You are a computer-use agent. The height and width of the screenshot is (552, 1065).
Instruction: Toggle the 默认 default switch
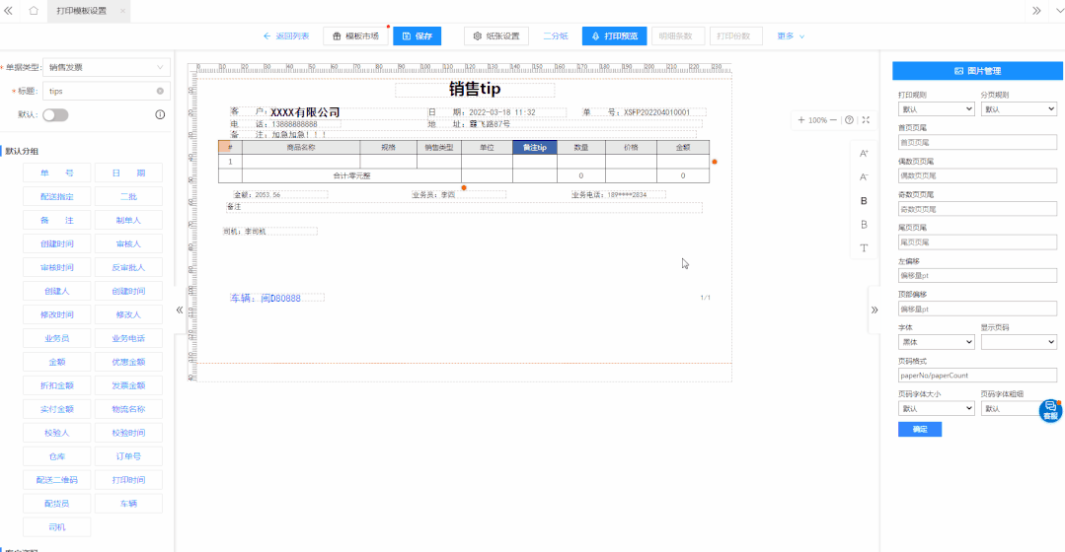coord(55,114)
